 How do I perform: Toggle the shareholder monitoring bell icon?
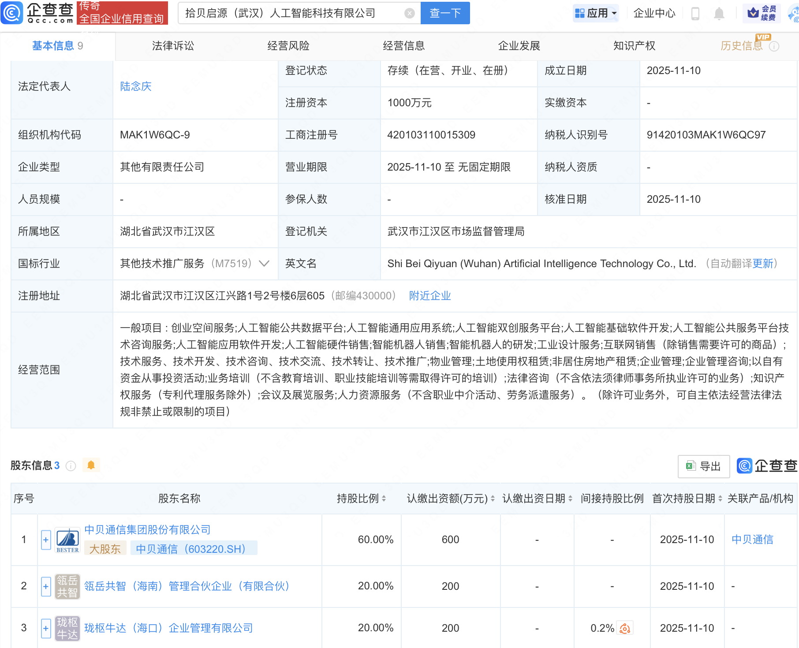[x=91, y=465]
